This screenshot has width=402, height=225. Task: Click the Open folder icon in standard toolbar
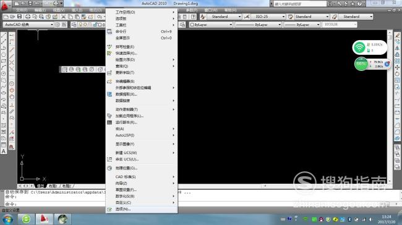12,17
